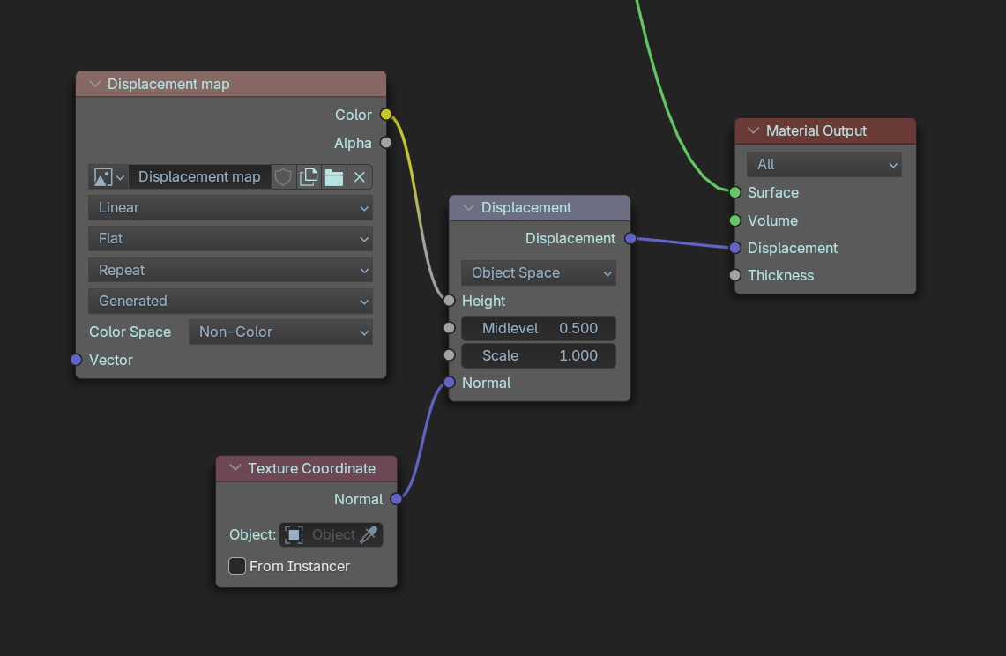1006x656 pixels.
Task: Click the Volume input socket
Action: [735, 220]
